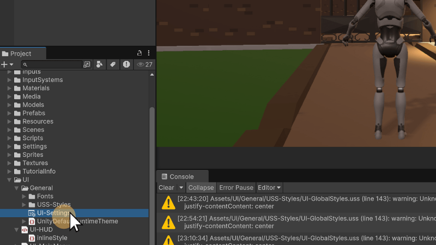Expand the Fonts folder arrow
The width and height of the screenshot is (436, 245).
(24, 197)
